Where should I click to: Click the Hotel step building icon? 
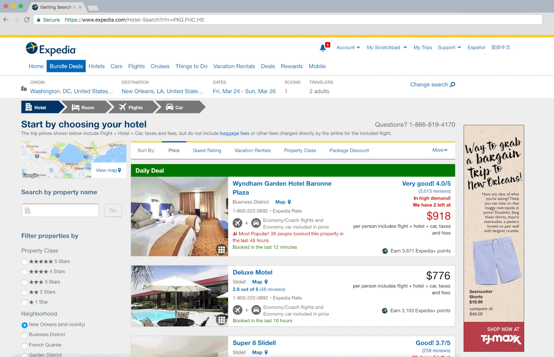click(29, 107)
